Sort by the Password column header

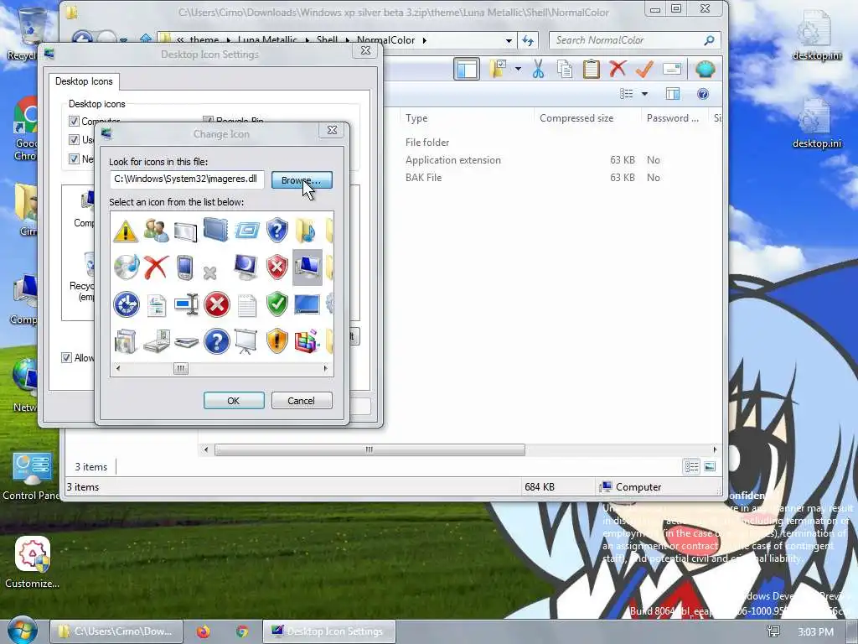(673, 118)
